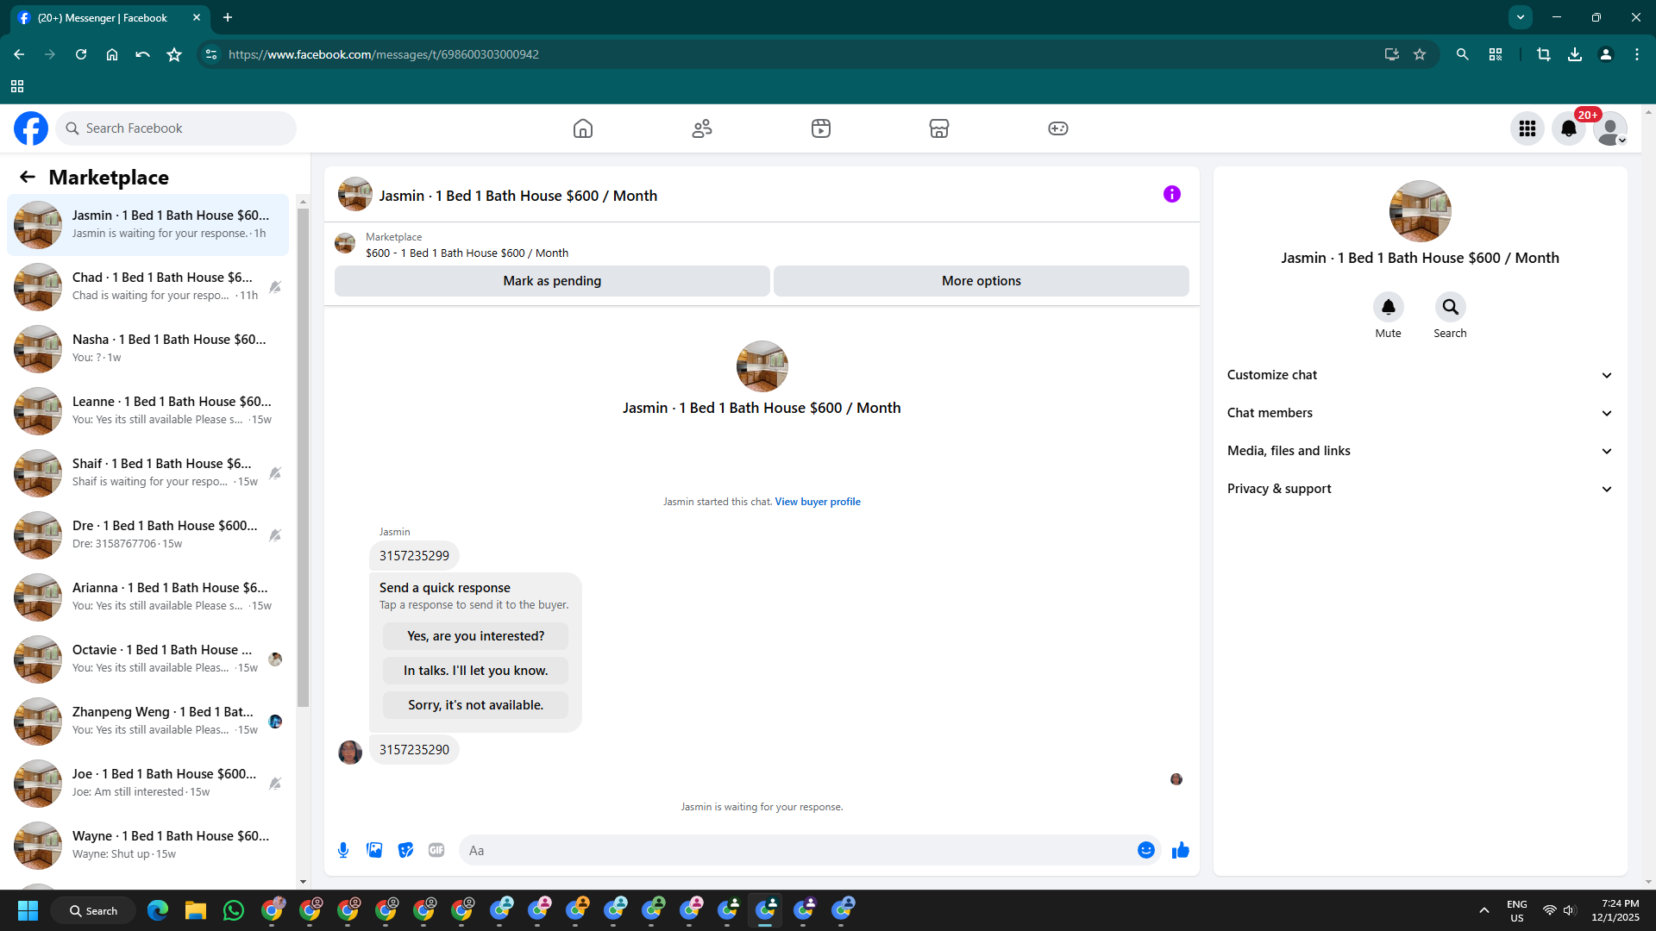This screenshot has height=931, width=1656.
Task: Click the Aa message input field
Action: click(x=799, y=850)
